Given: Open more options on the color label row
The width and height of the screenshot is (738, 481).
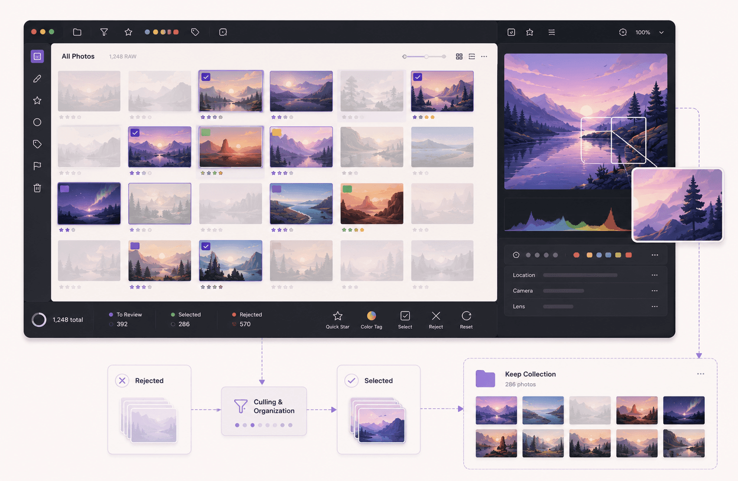Looking at the screenshot, I should coord(655,255).
